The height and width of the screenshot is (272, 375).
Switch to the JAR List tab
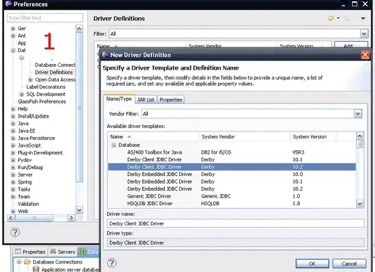[146, 99]
